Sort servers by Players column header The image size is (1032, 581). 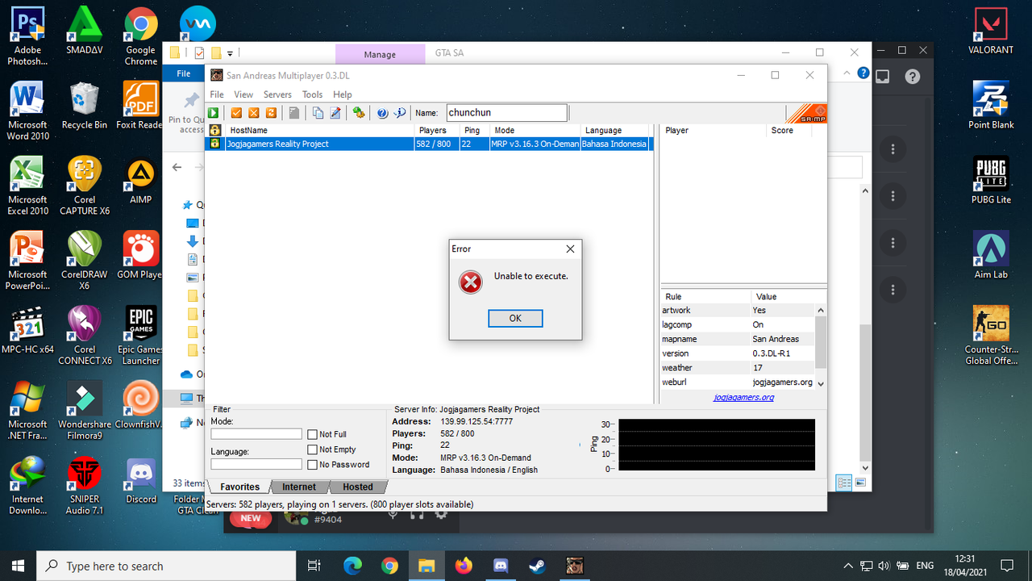click(438, 130)
